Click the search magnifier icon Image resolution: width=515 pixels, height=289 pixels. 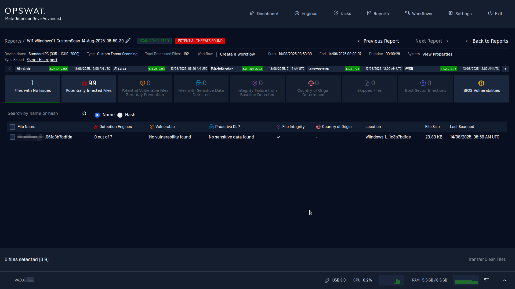[x=84, y=114]
